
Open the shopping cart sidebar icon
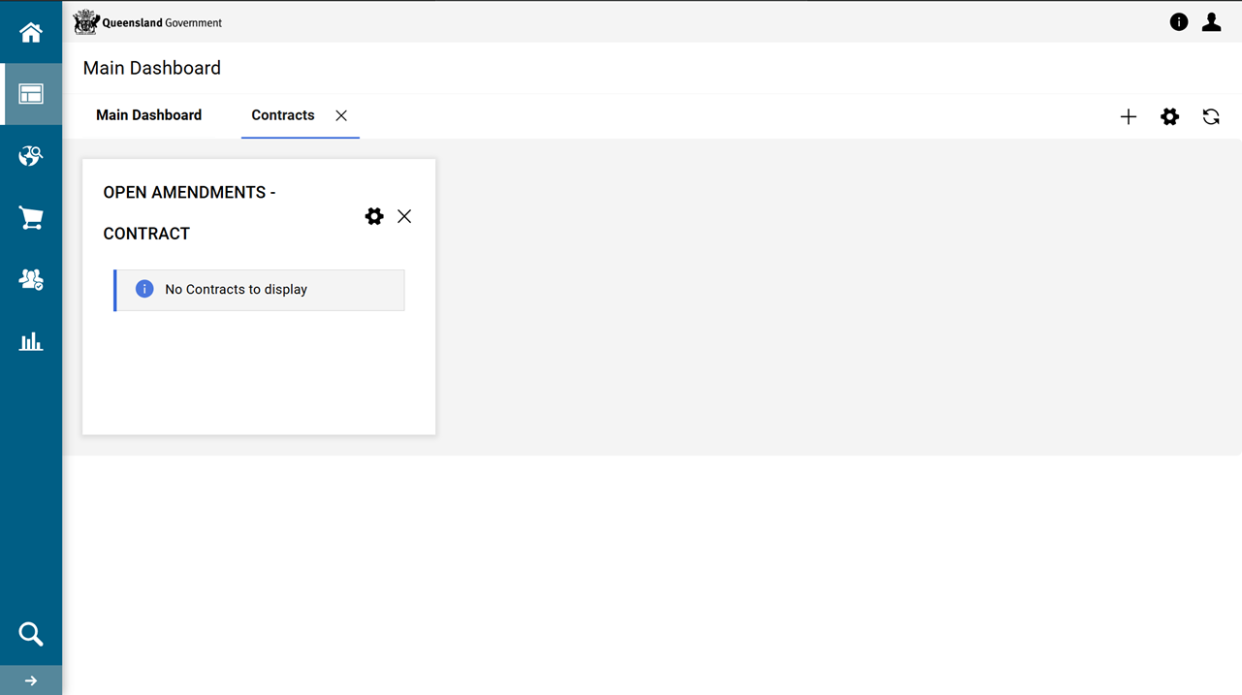(x=31, y=218)
